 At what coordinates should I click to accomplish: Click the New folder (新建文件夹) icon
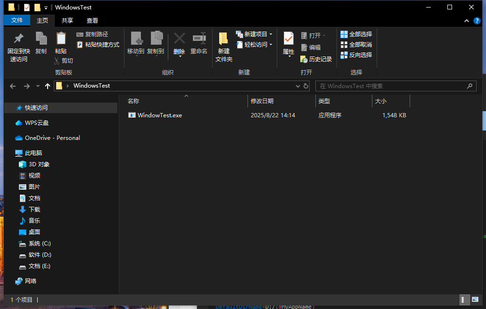pos(223,39)
